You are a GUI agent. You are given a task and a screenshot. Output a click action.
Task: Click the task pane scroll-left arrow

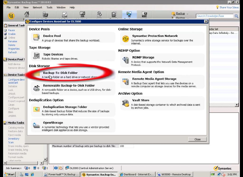tap(5, 163)
